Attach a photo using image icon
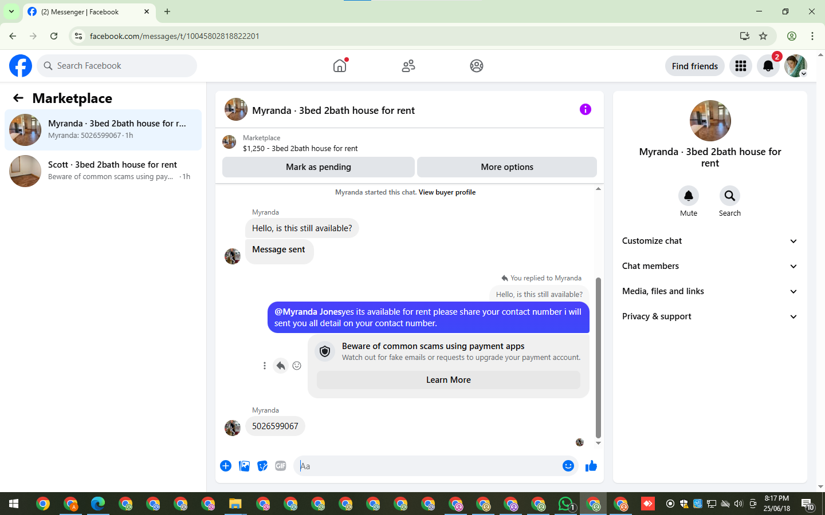Image resolution: width=825 pixels, height=515 pixels. [x=244, y=466]
